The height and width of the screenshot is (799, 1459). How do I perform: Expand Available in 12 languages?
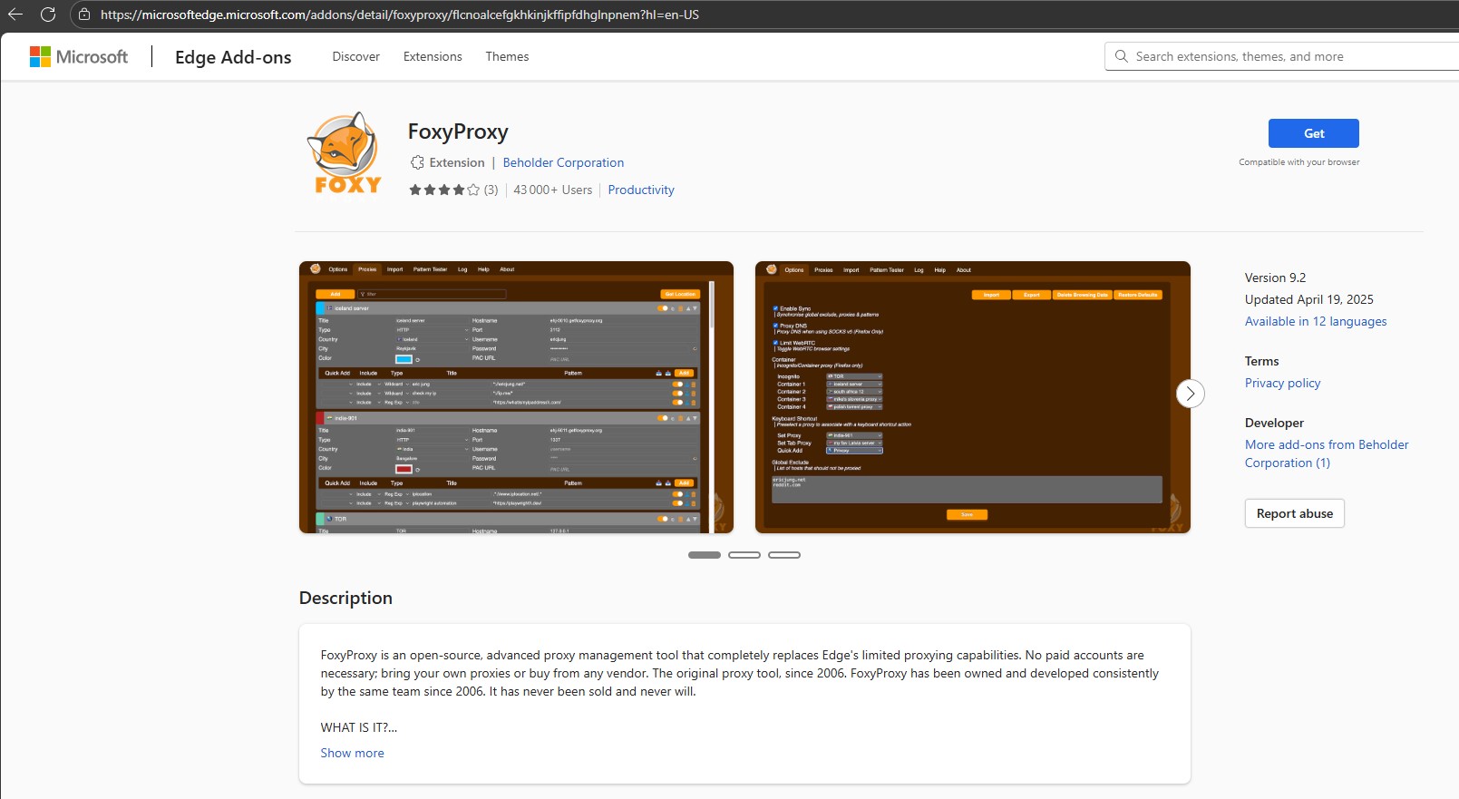click(1316, 321)
